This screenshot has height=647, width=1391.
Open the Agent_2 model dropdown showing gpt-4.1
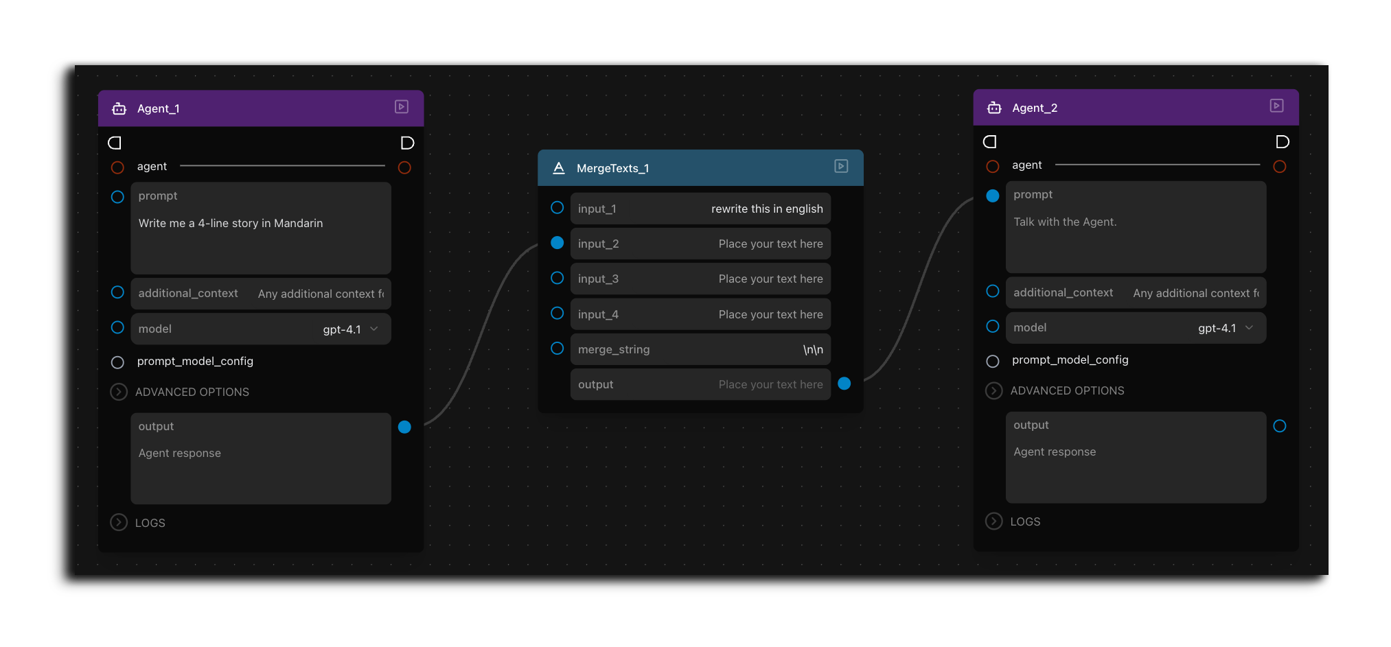(1136, 328)
